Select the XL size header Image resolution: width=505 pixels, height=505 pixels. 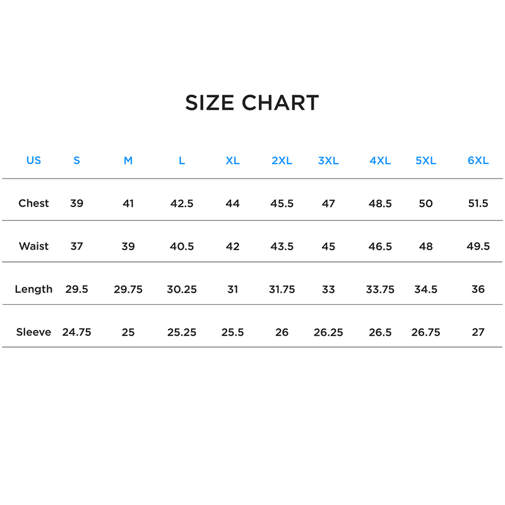[x=232, y=160]
